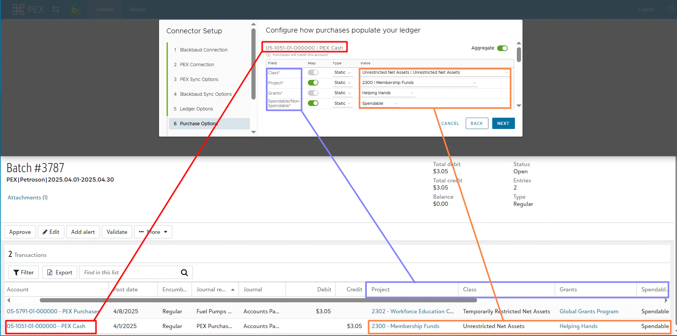
Task: Open the Class type Static dropdown
Action: [x=343, y=72]
